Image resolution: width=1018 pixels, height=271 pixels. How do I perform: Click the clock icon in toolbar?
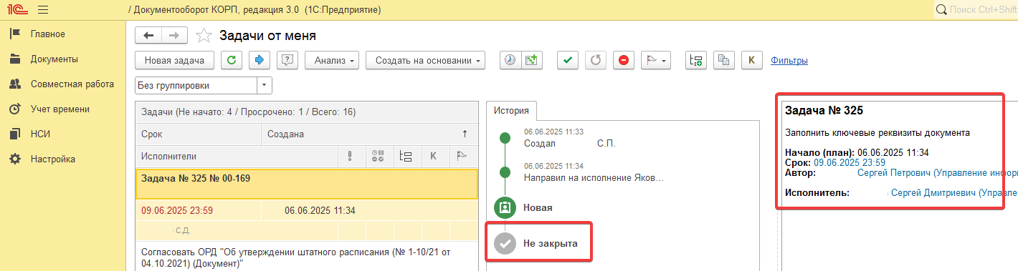[510, 61]
